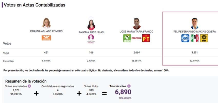
Task: Click the info icon beside Total de votos
Action: click(129, 86)
